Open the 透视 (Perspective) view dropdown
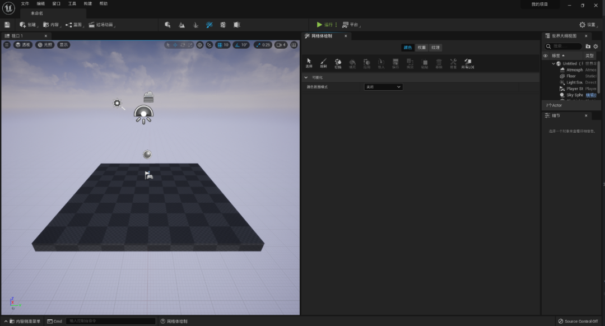Viewport: 605px width, 326px height. (23, 45)
